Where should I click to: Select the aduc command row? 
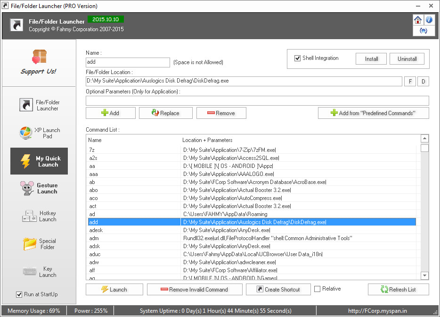click(252, 254)
